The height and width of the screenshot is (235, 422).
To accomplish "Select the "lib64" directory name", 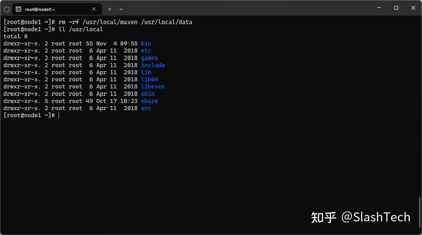I will pos(149,79).
